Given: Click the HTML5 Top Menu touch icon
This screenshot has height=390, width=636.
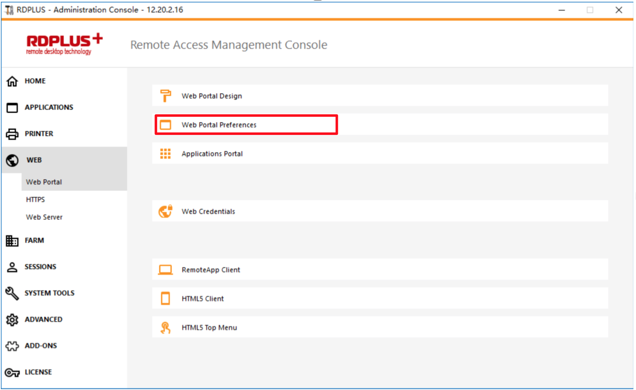Looking at the screenshot, I should point(165,328).
